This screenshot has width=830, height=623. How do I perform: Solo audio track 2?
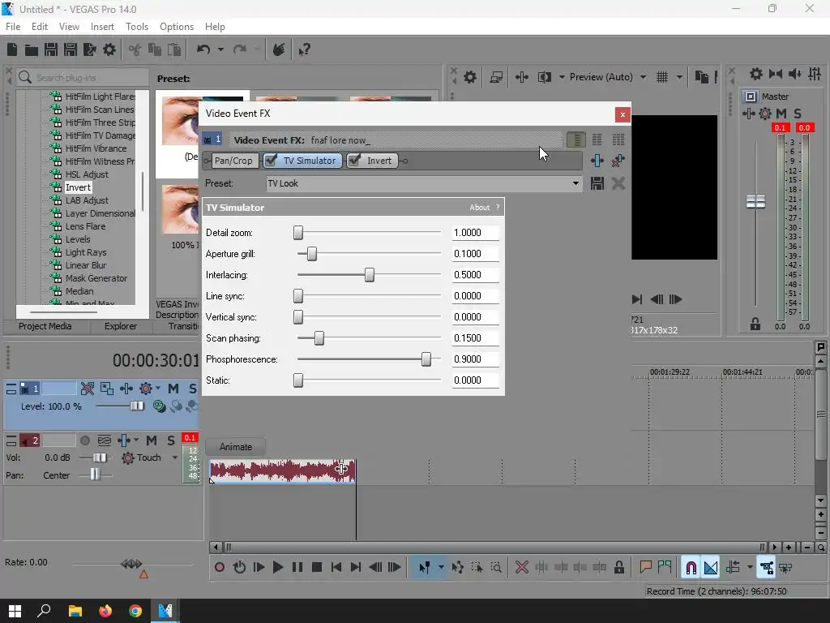click(171, 440)
